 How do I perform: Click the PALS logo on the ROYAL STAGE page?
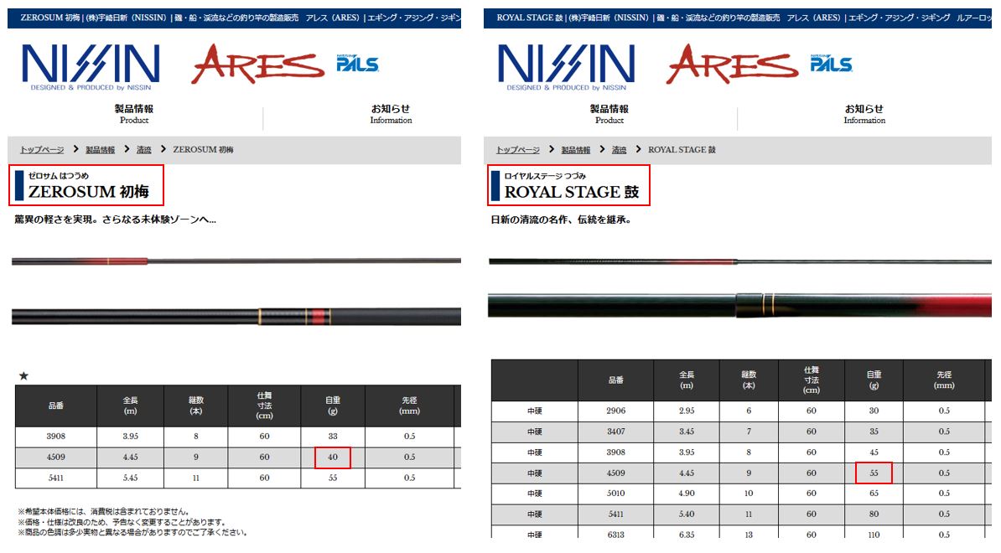point(831,63)
